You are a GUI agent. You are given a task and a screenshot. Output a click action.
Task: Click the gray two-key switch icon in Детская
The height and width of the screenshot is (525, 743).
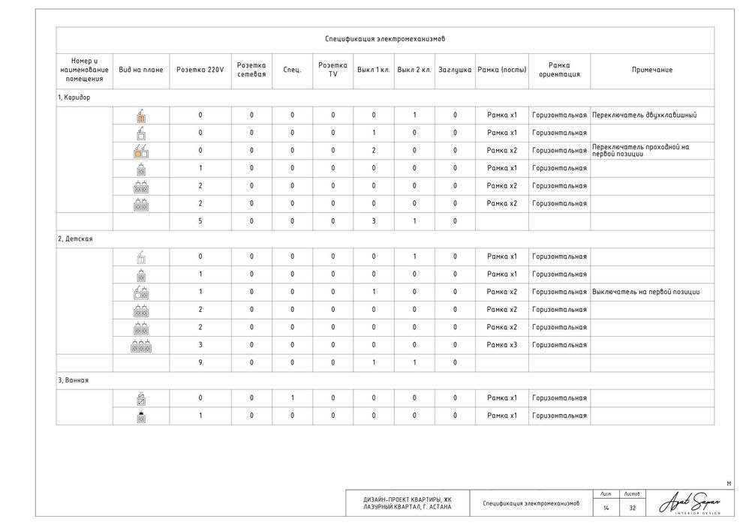[141, 256]
